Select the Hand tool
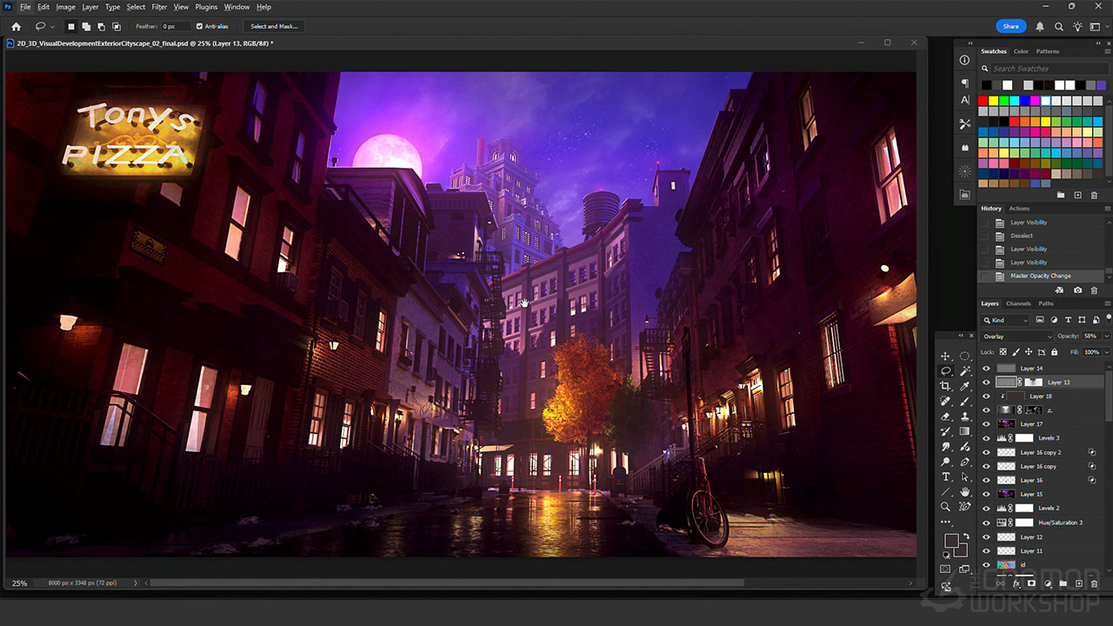The width and height of the screenshot is (1113, 626). 965,491
